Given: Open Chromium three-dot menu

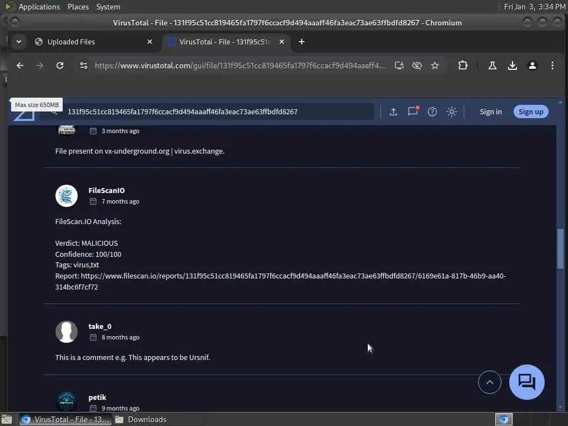Looking at the screenshot, I should [552, 65].
